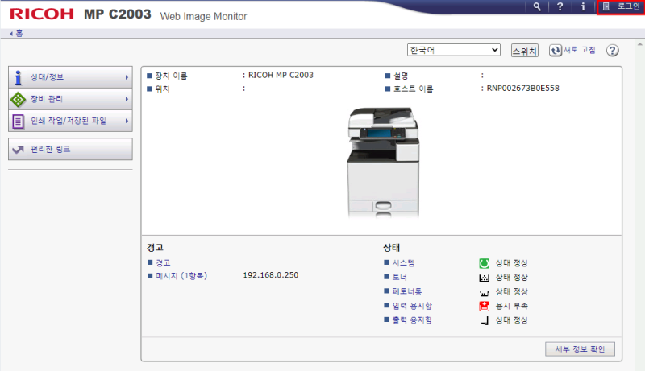Click the green system status icon
The image size is (645, 371).
point(485,263)
